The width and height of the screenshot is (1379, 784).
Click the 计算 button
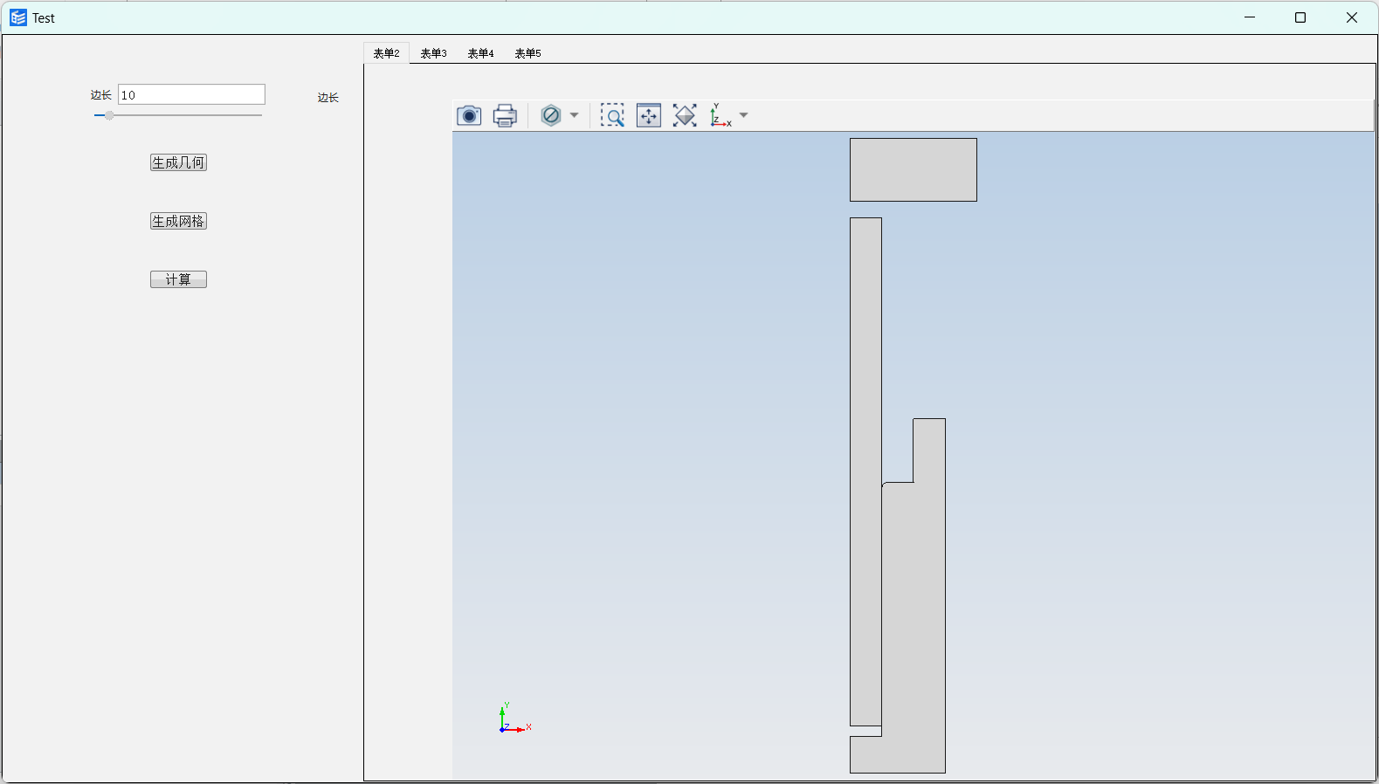tap(178, 279)
